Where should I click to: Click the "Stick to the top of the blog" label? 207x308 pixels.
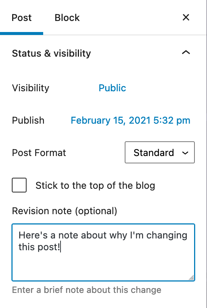click(95, 185)
